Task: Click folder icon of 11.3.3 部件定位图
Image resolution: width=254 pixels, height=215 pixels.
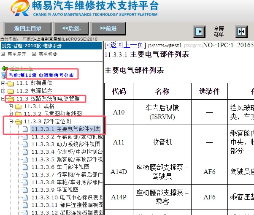Action: tap(18, 122)
